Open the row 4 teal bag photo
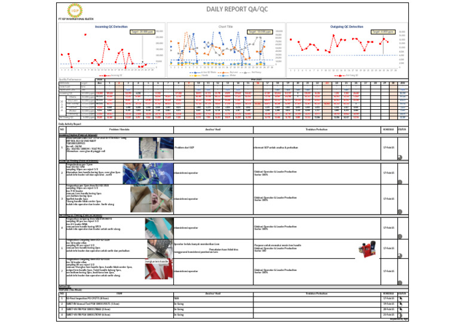This screenshot has width=459, height=324. click(x=159, y=228)
